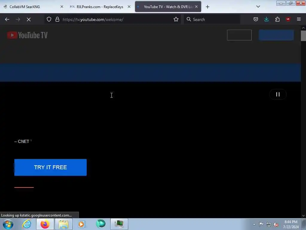Open the Action Center flag icon

pos(261,224)
